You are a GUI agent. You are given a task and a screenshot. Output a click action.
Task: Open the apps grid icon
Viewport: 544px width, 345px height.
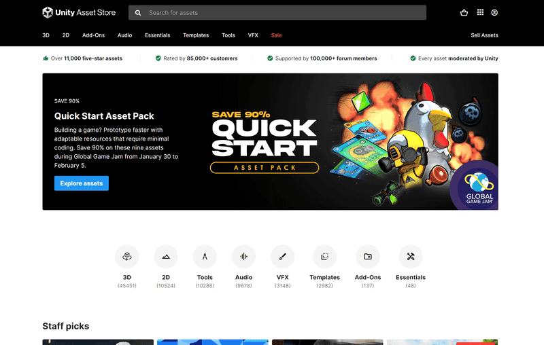(x=480, y=12)
